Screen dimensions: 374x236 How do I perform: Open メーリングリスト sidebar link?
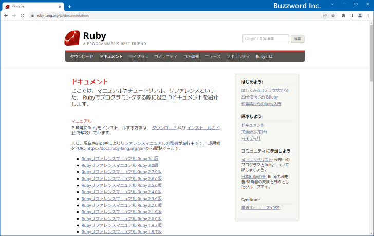[x=257, y=160]
